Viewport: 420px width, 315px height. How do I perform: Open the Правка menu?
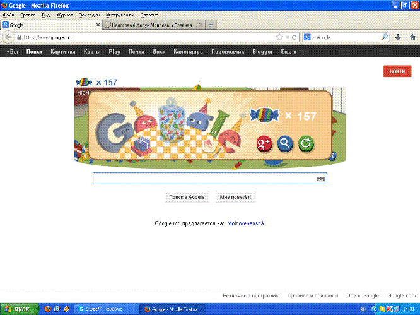point(28,15)
